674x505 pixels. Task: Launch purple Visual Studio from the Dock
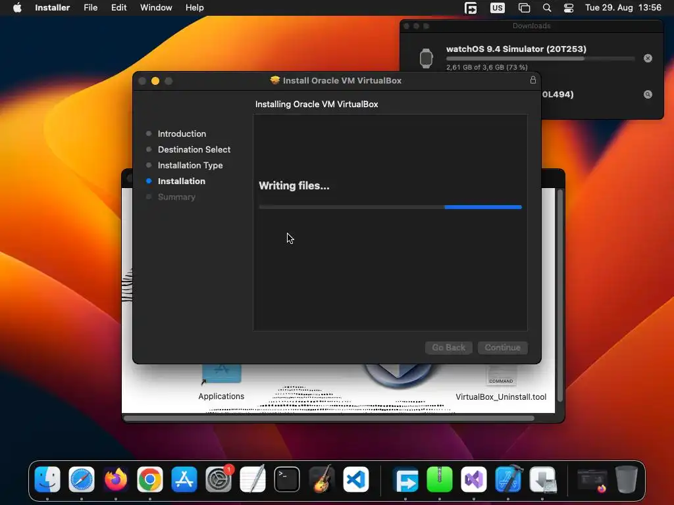pyautogui.click(x=474, y=479)
